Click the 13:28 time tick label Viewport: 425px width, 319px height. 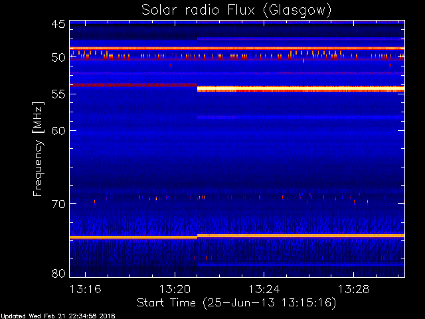pos(353,289)
